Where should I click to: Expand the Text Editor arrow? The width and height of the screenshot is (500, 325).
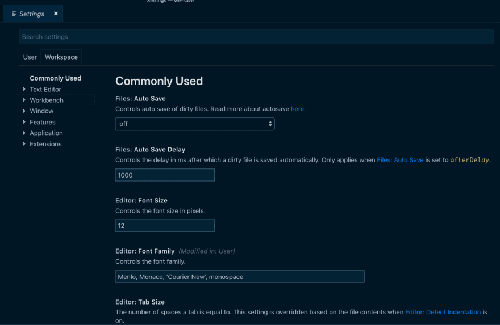coord(24,89)
